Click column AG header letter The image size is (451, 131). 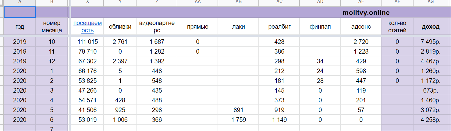[431, 2]
